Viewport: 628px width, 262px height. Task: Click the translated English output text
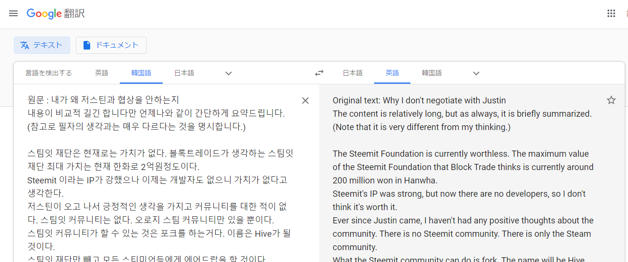tap(463, 180)
